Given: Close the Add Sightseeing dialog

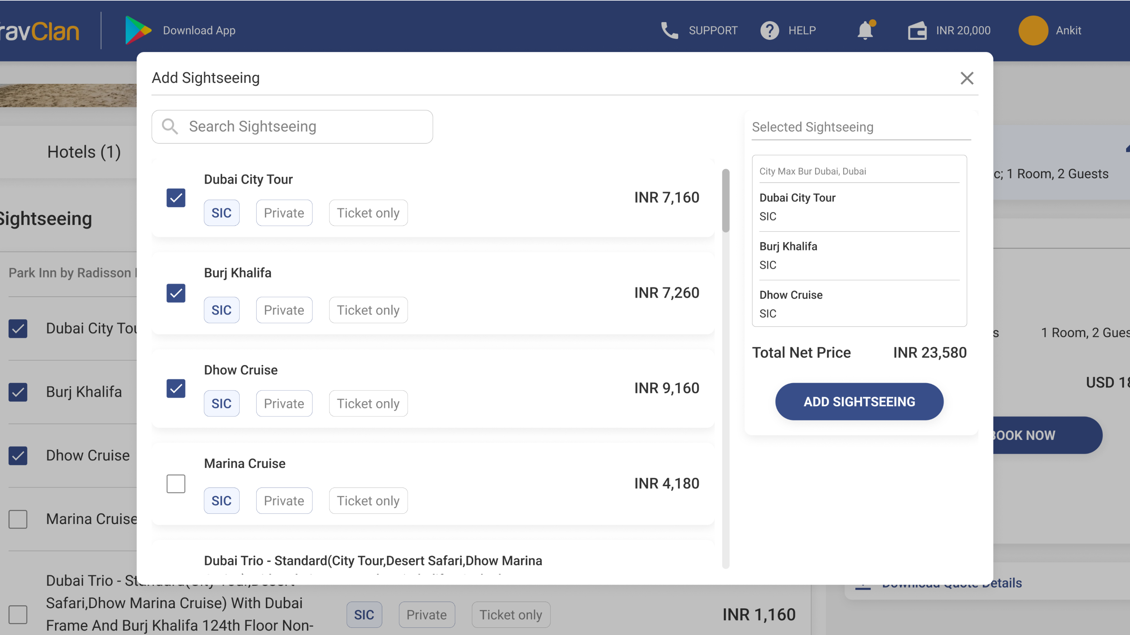Looking at the screenshot, I should (967, 78).
